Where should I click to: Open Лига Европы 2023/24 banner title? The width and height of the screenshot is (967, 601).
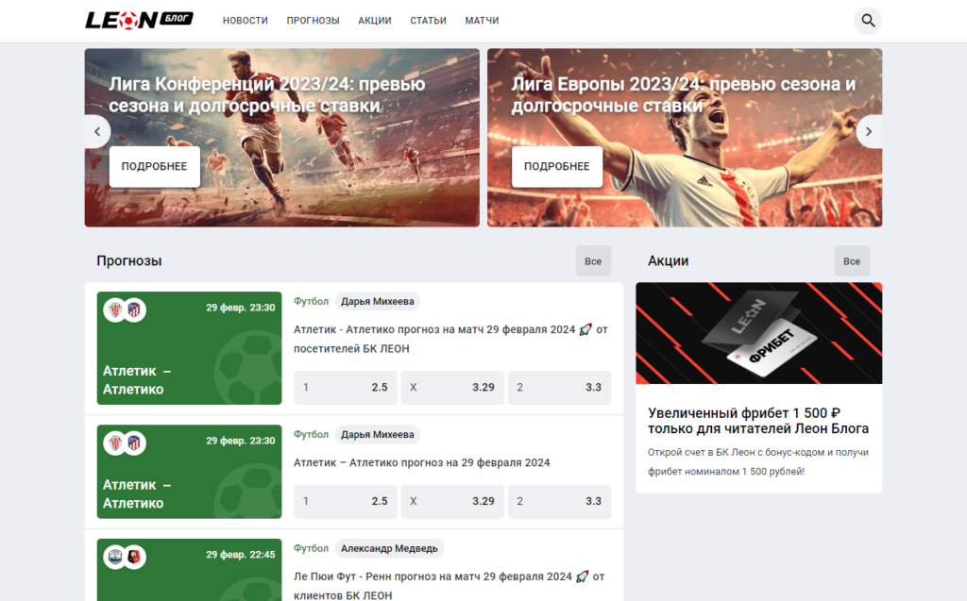(684, 95)
